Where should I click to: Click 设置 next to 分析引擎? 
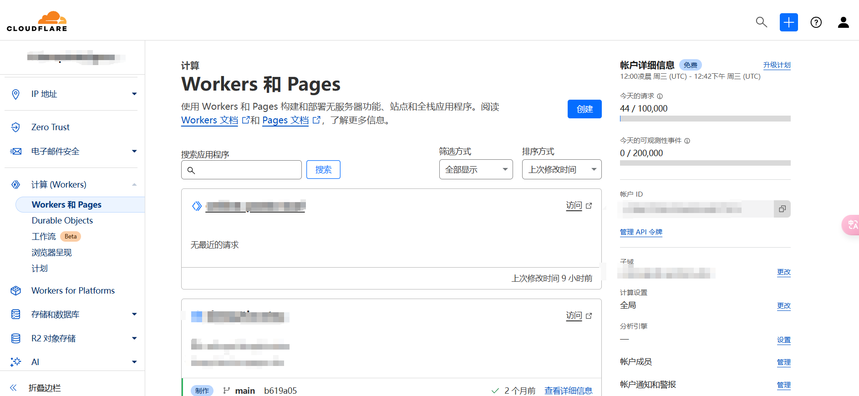click(784, 340)
